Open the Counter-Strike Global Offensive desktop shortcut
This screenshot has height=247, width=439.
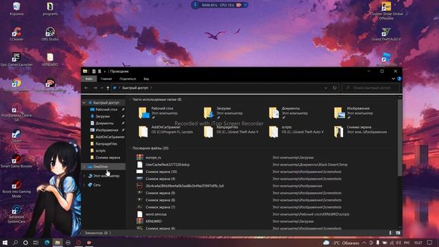(x=386, y=11)
